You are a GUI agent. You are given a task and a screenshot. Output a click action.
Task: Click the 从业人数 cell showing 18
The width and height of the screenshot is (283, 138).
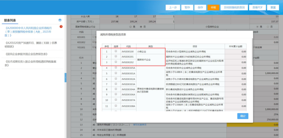[x=109, y=16]
